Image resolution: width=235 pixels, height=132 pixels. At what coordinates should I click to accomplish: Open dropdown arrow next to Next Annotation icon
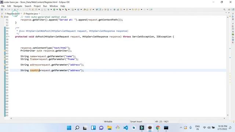coord(124,10)
